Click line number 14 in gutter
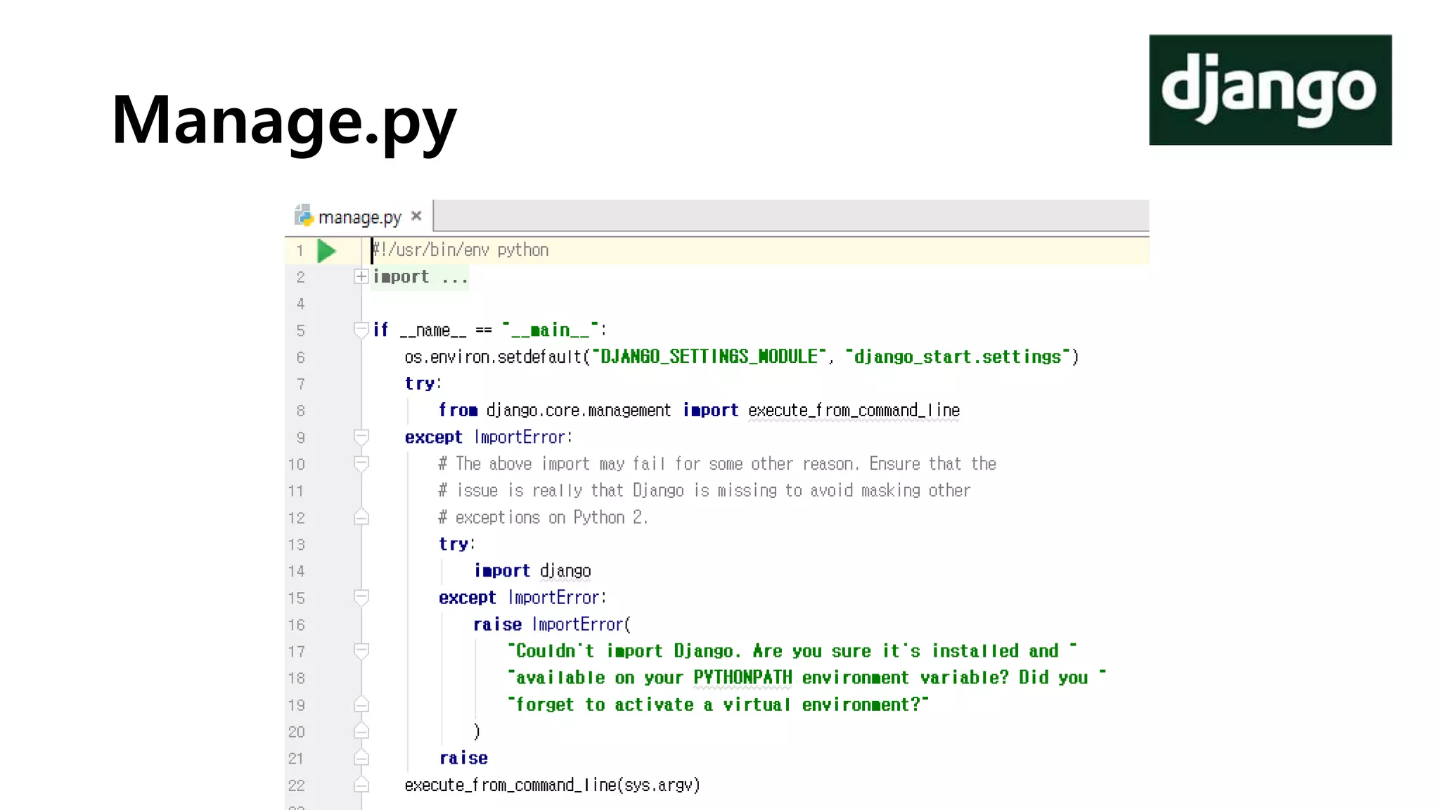1440x810 pixels. tap(296, 572)
